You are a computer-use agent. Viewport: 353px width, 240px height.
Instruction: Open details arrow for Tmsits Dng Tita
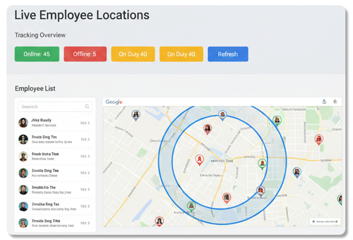pos(88,223)
